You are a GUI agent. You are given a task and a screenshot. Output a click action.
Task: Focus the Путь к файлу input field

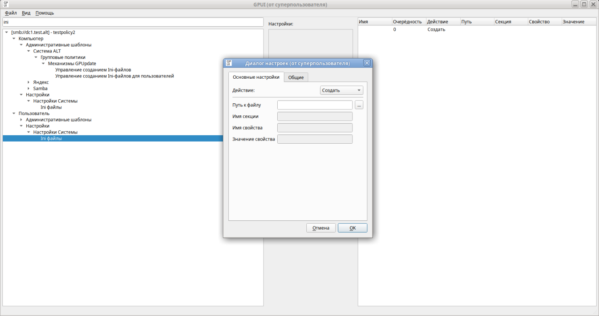[x=315, y=105]
